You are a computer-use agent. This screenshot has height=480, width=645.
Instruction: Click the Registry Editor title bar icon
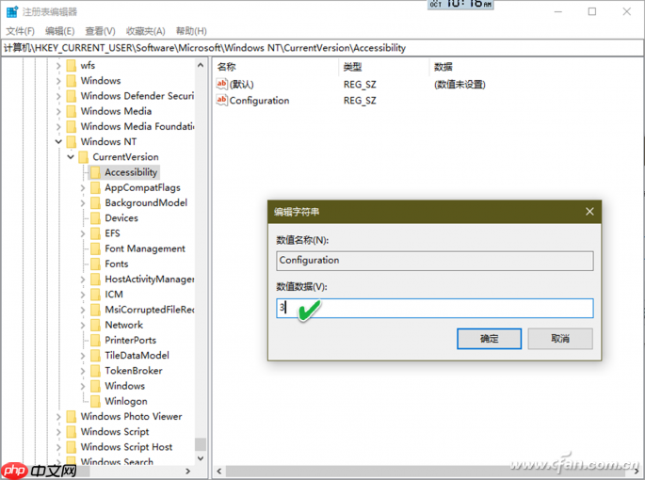(x=11, y=11)
